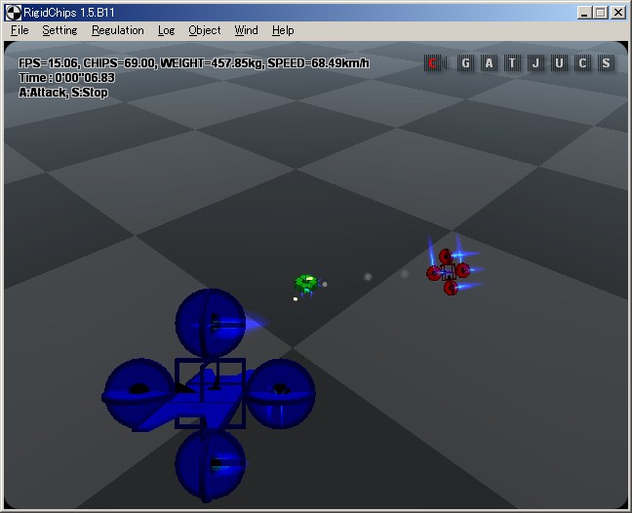Image resolution: width=632 pixels, height=513 pixels.
Task: Open the Object menu
Action: point(205,30)
